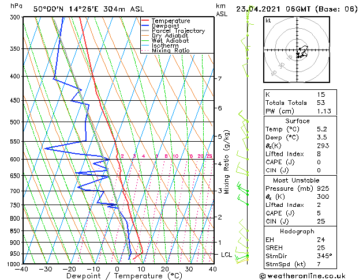Click the Surface section heading
The height and width of the screenshot is (280, 363).
[x=297, y=121]
